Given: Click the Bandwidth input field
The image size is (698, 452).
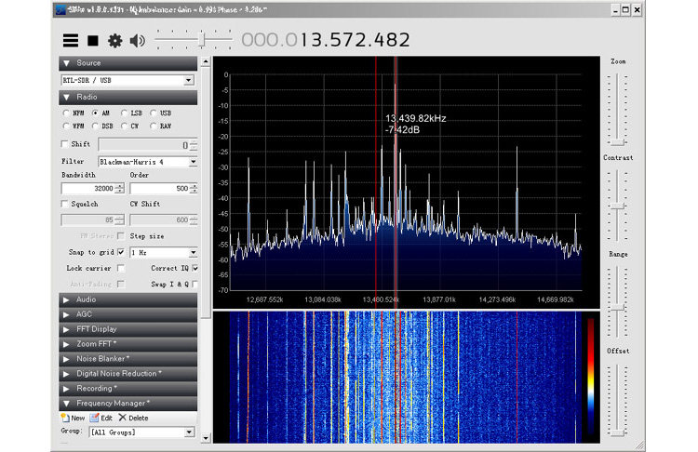Looking at the screenshot, I should point(90,188).
